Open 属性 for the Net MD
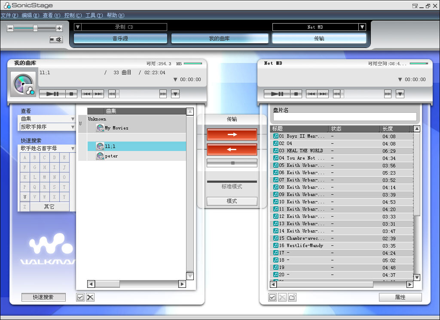The image size is (440, 320). tap(400, 297)
